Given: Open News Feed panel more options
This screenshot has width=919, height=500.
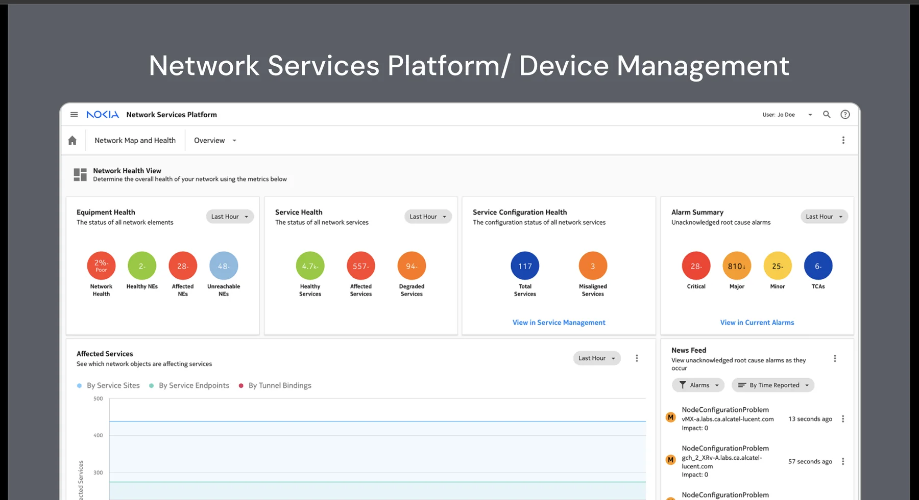Looking at the screenshot, I should tap(835, 358).
